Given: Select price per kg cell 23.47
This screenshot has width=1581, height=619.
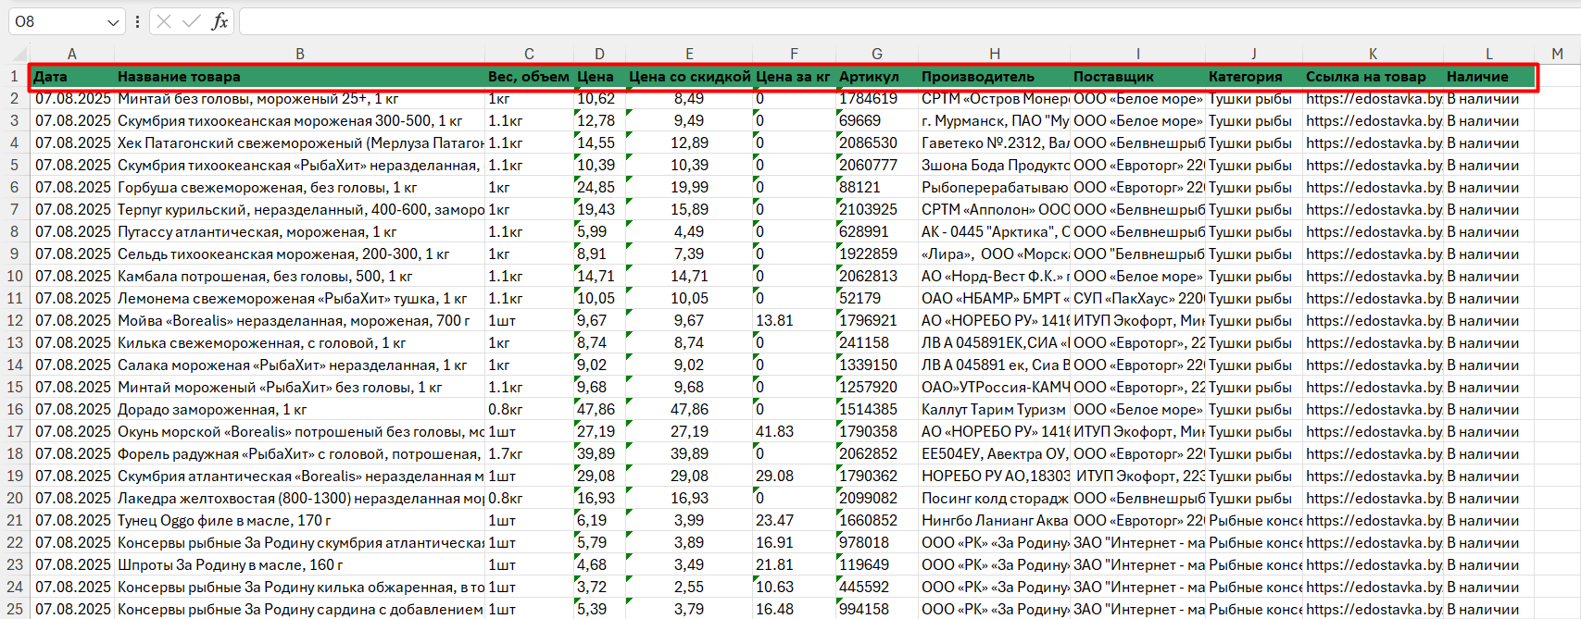Looking at the screenshot, I should pyautogui.click(x=794, y=520).
